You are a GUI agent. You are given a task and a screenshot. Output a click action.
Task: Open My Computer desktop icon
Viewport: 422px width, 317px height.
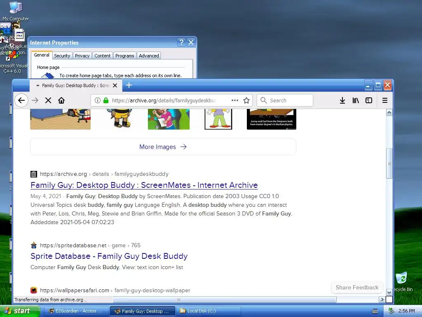(16, 11)
